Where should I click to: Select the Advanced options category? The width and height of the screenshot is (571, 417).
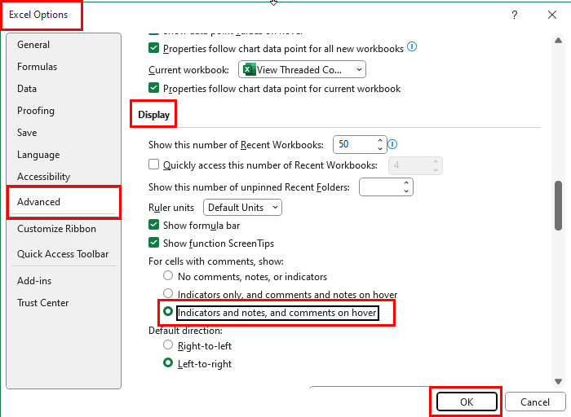tap(64, 202)
